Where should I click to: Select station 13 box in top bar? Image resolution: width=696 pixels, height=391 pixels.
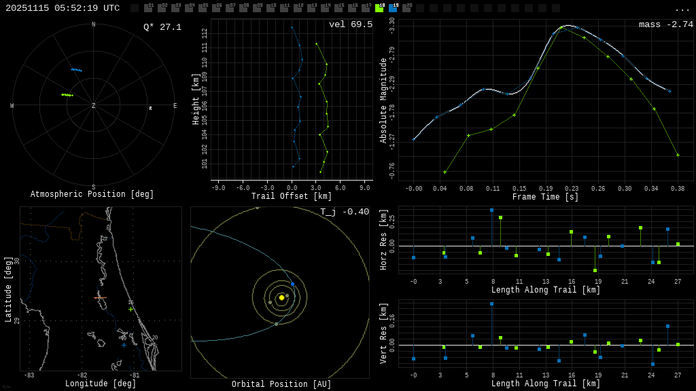[x=311, y=8]
